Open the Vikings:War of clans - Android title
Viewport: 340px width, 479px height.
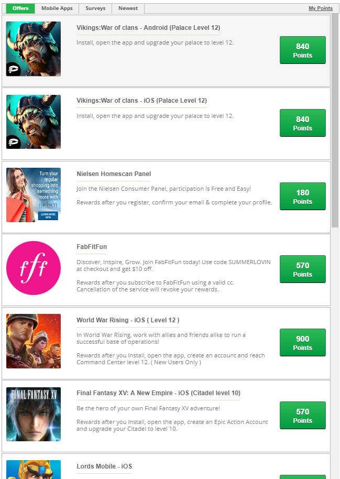pos(148,28)
